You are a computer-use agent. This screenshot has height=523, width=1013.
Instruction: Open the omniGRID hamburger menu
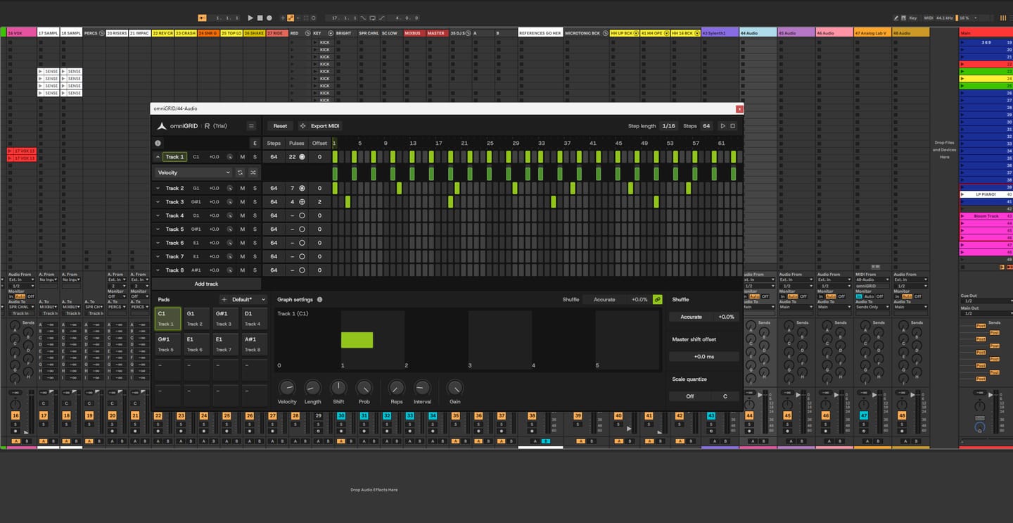coord(251,126)
